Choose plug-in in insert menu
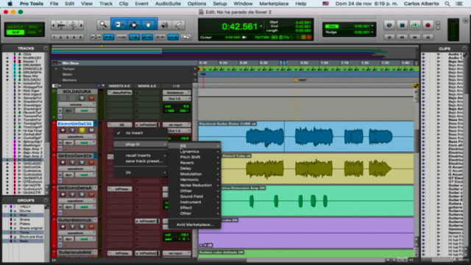 pos(141,144)
